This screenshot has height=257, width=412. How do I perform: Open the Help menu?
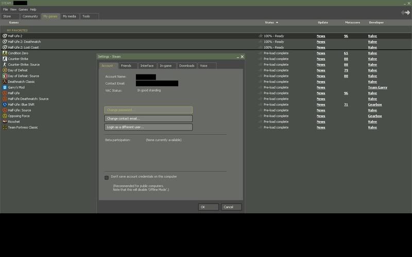click(x=33, y=9)
